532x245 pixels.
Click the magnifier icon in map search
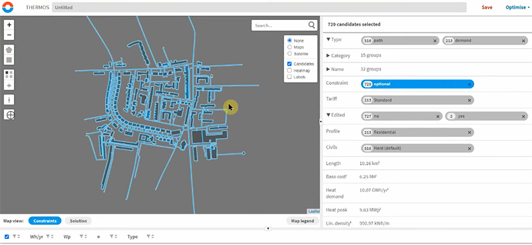(x=311, y=25)
